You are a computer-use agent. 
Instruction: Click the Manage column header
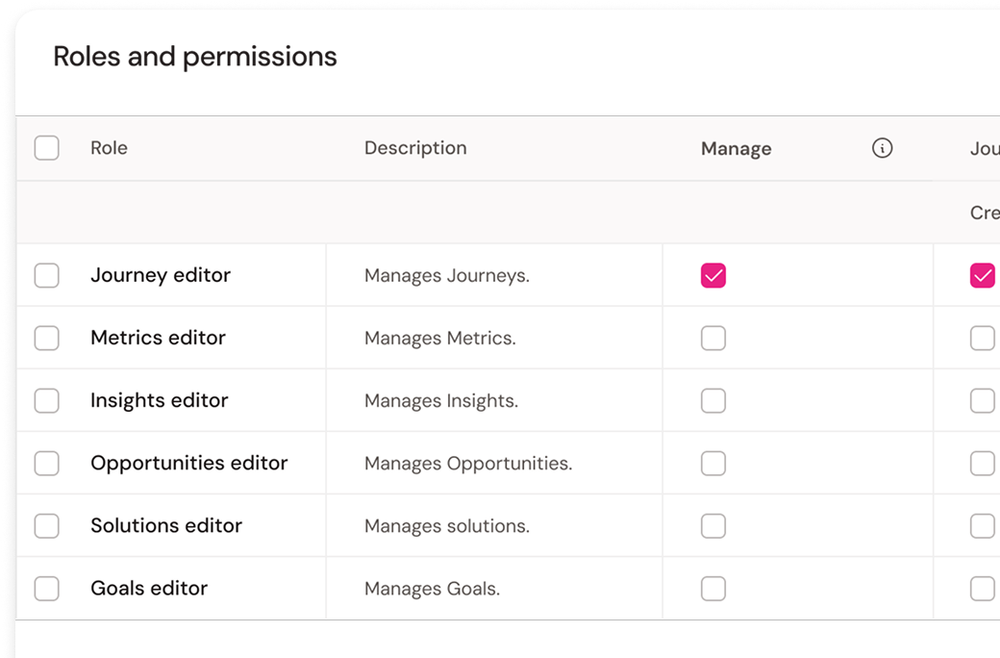(736, 149)
